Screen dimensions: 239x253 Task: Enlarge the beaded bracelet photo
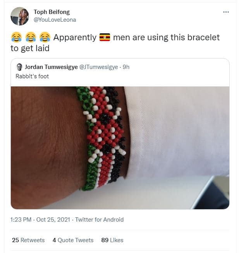(120, 147)
